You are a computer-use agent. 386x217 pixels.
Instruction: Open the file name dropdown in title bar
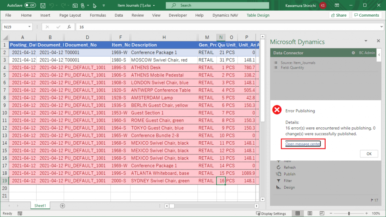point(154,5)
